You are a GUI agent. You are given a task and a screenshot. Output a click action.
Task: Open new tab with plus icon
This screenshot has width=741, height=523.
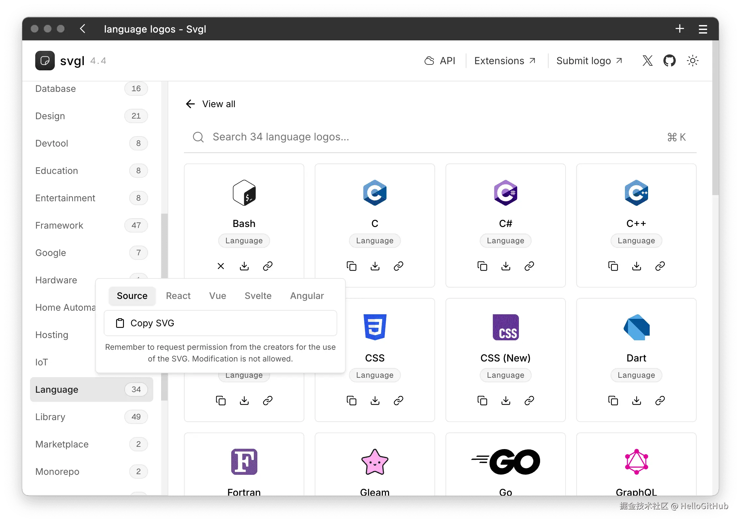[x=680, y=29]
